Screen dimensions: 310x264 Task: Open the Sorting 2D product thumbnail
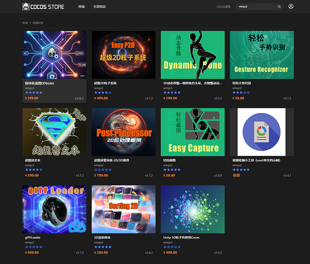click(123, 209)
